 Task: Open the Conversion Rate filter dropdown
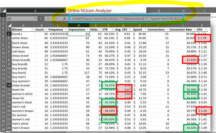click(x=195, y=30)
